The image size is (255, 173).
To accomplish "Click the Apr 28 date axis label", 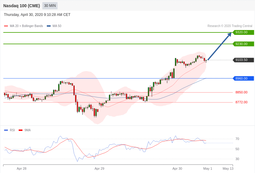I will [22, 168].
